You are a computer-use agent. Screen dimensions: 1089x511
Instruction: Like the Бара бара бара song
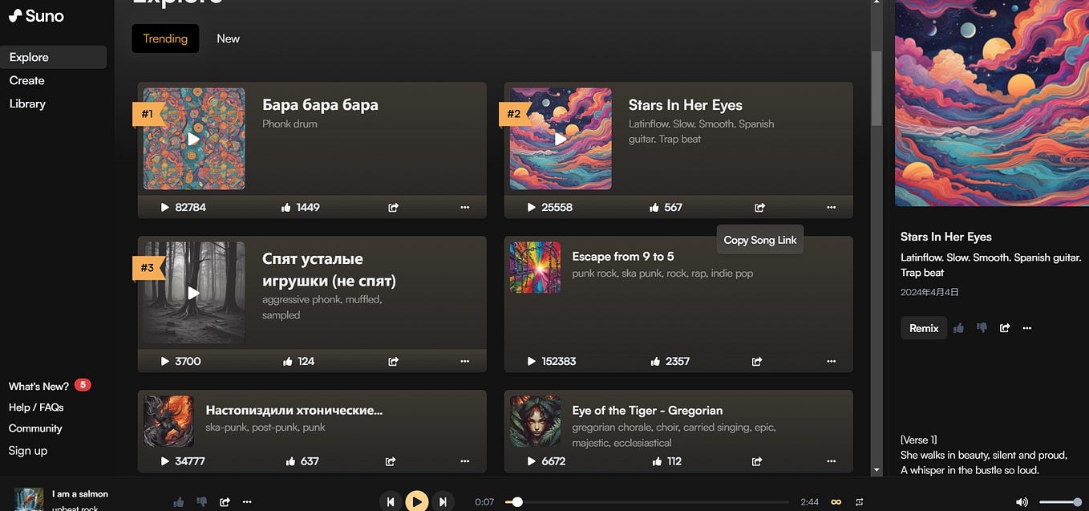coord(286,207)
